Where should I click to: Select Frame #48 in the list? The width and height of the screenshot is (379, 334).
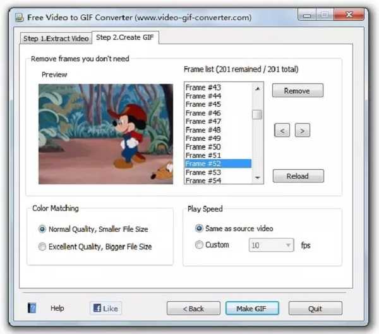219,130
